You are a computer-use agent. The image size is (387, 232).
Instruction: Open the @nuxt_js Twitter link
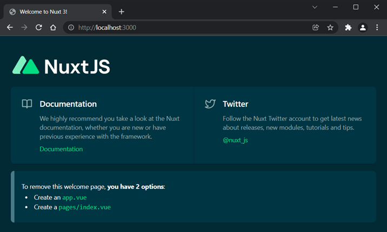point(235,140)
